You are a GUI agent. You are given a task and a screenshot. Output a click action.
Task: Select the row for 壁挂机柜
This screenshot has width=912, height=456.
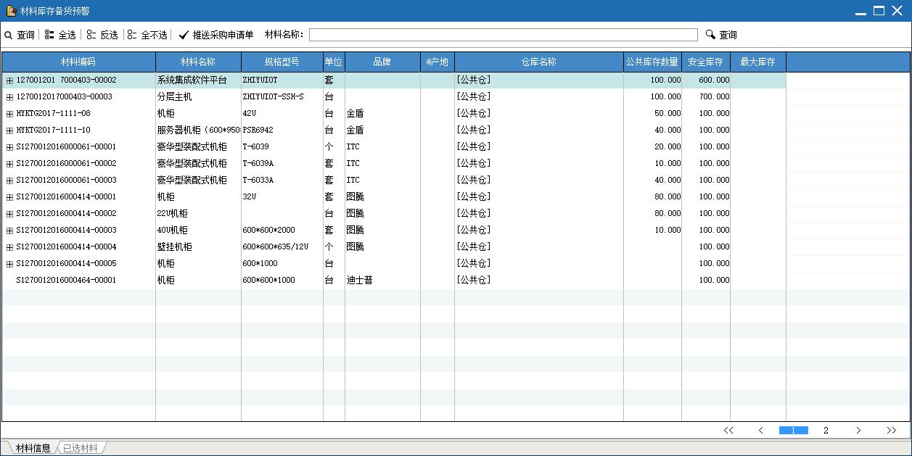(175, 247)
